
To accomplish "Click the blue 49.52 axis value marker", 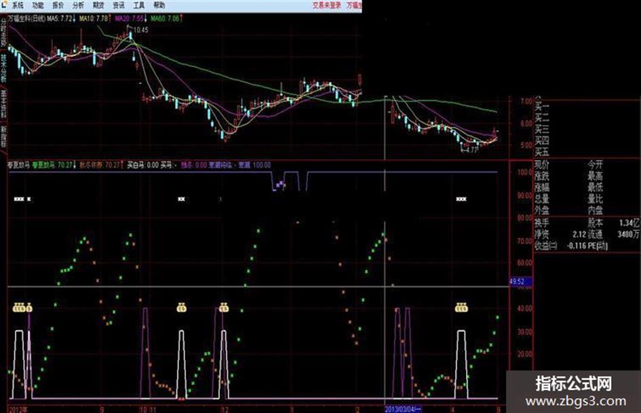I will pos(520,281).
